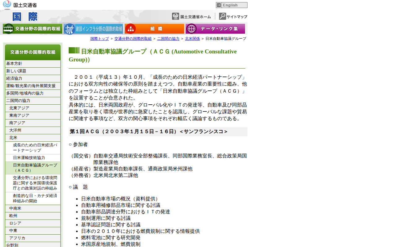Open the 東南アジア sidebar sub-item
The width and height of the screenshot is (396, 247).
tap(33, 115)
